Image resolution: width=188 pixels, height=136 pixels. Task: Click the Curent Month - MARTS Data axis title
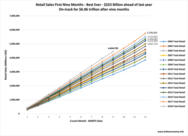(x=86, y=121)
